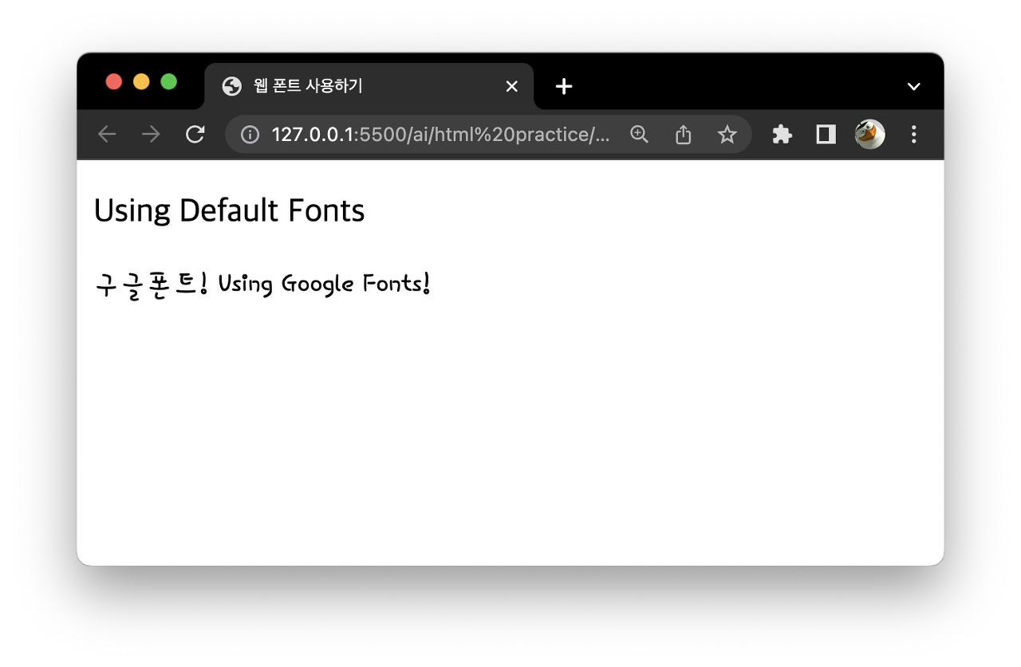The height and width of the screenshot is (667, 1021).
Task: Open the Chrome profile avatar
Action: [870, 135]
